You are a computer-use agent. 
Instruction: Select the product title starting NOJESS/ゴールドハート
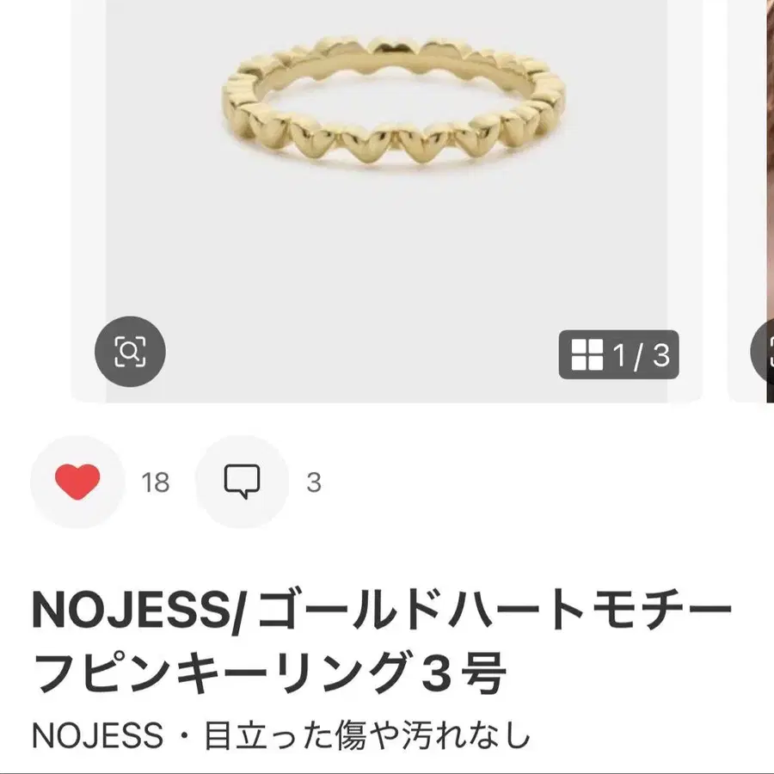tap(381, 641)
